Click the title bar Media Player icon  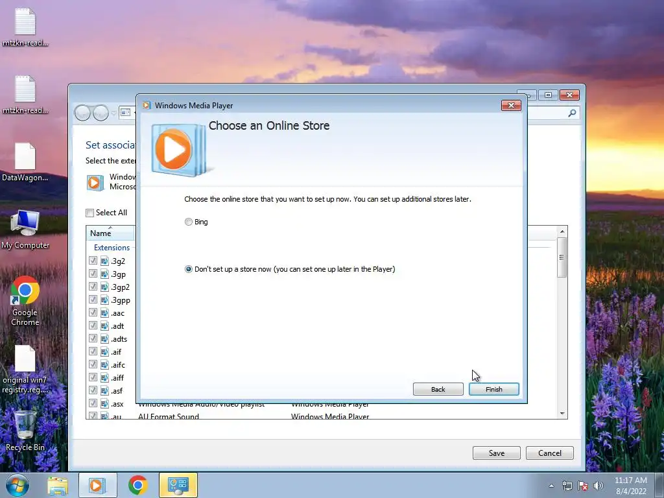tap(147, 106)
